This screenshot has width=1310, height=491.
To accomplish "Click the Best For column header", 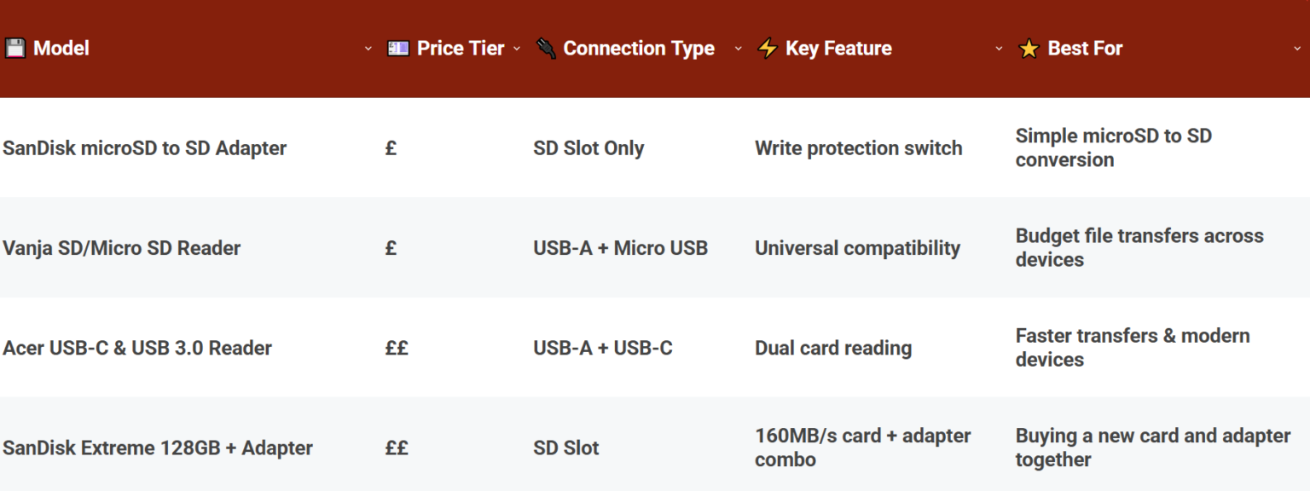I will pos(1084,48).
